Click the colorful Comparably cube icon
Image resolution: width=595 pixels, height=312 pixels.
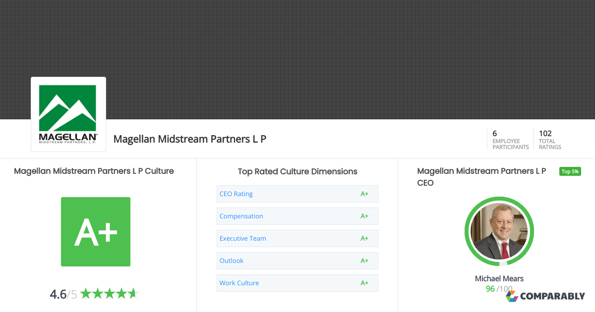tap(512, 296)
